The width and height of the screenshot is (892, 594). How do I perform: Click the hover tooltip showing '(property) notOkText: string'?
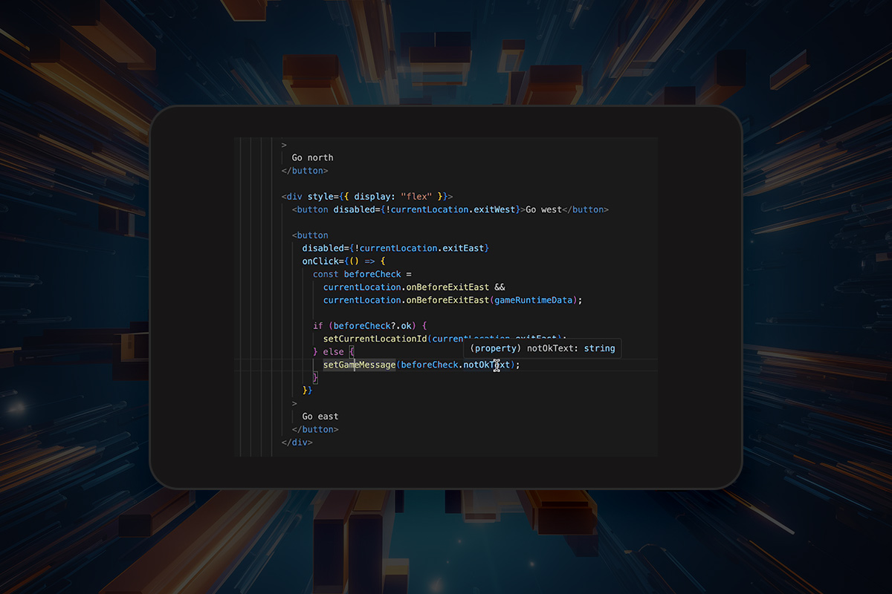[x=543, y=348]
